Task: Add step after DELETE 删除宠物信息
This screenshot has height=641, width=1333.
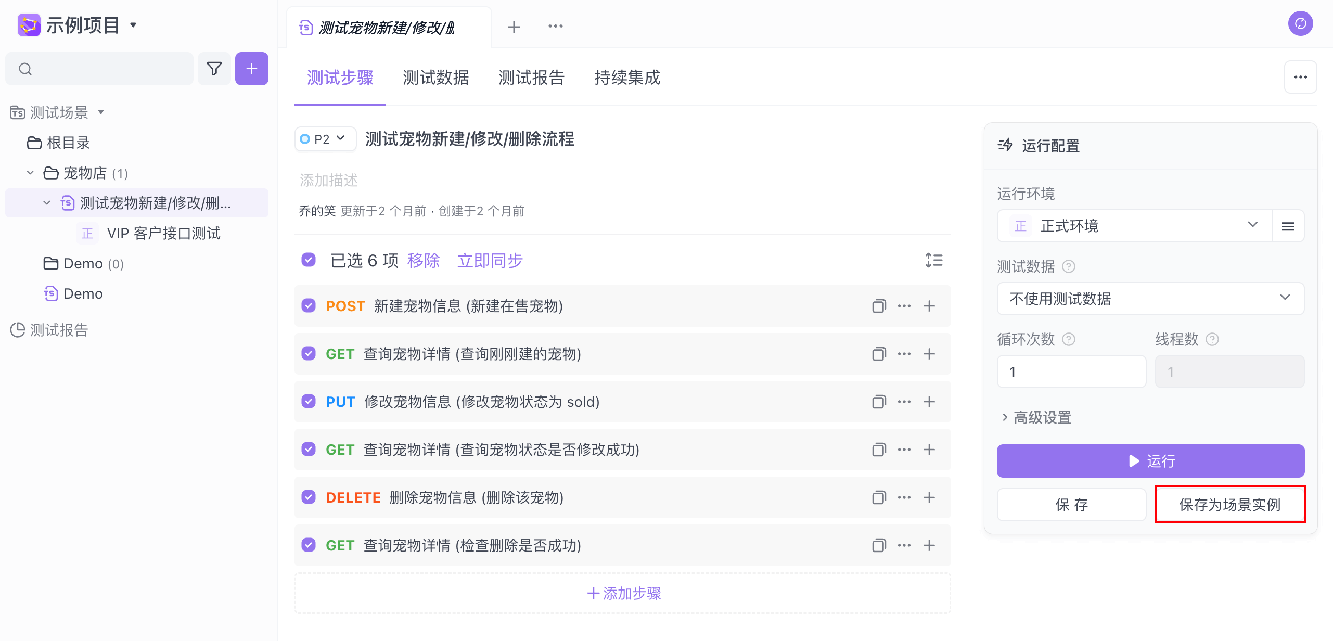Action: pos(929,497)
